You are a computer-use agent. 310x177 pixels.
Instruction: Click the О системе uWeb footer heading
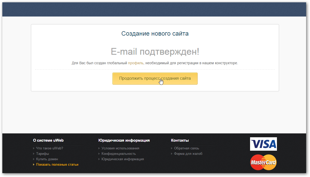[x=48, y=140]
